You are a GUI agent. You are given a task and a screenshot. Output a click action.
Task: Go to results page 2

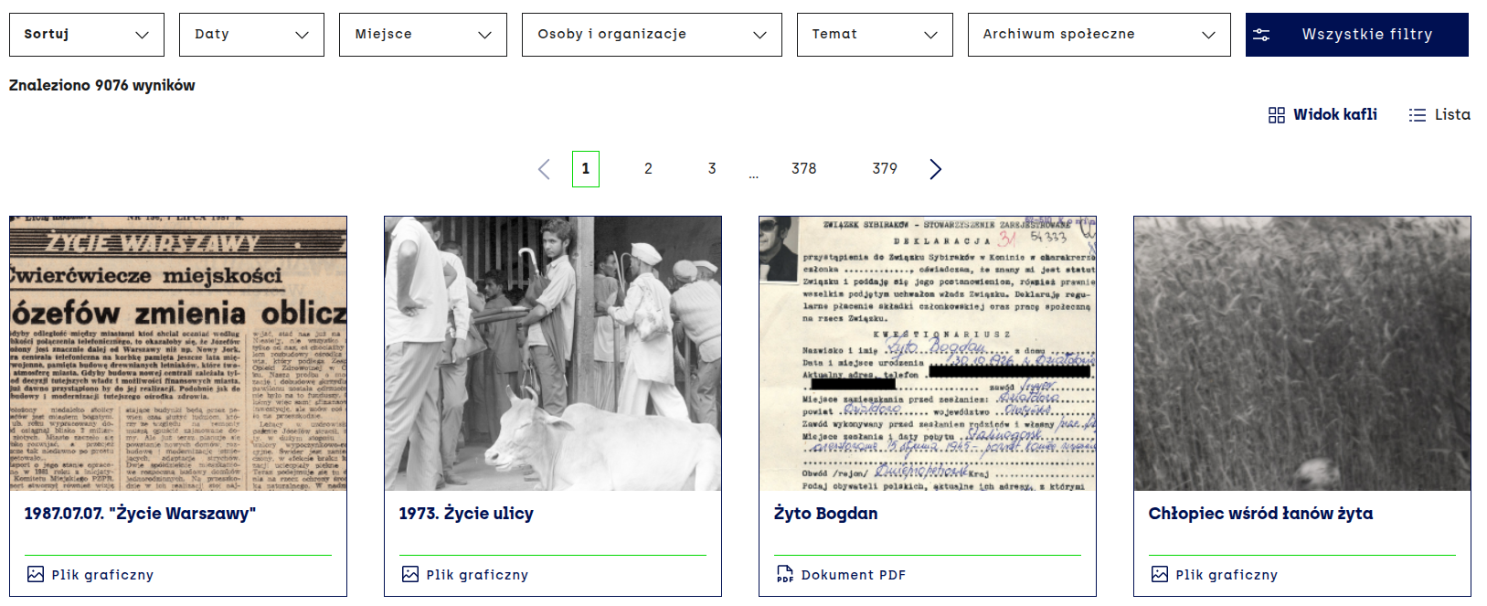pyautogui.click(x=648, y=169)
